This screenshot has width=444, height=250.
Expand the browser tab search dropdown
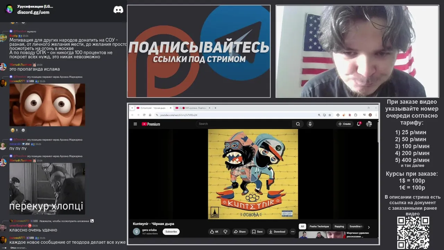tap(132, 108)
